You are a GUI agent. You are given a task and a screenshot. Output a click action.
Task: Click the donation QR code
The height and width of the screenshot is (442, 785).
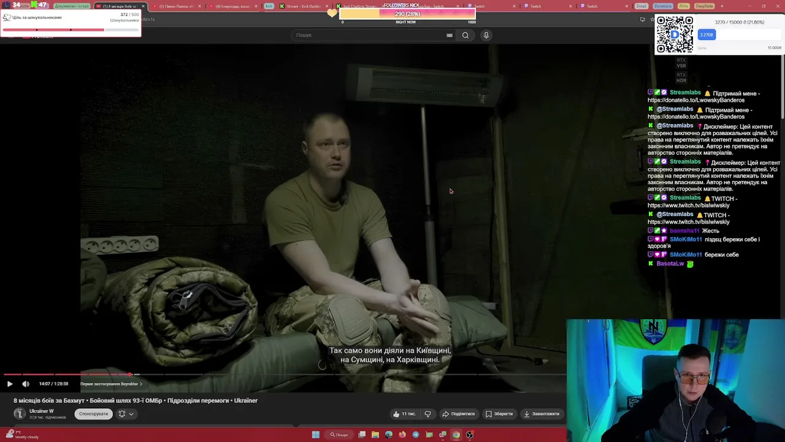675,34
